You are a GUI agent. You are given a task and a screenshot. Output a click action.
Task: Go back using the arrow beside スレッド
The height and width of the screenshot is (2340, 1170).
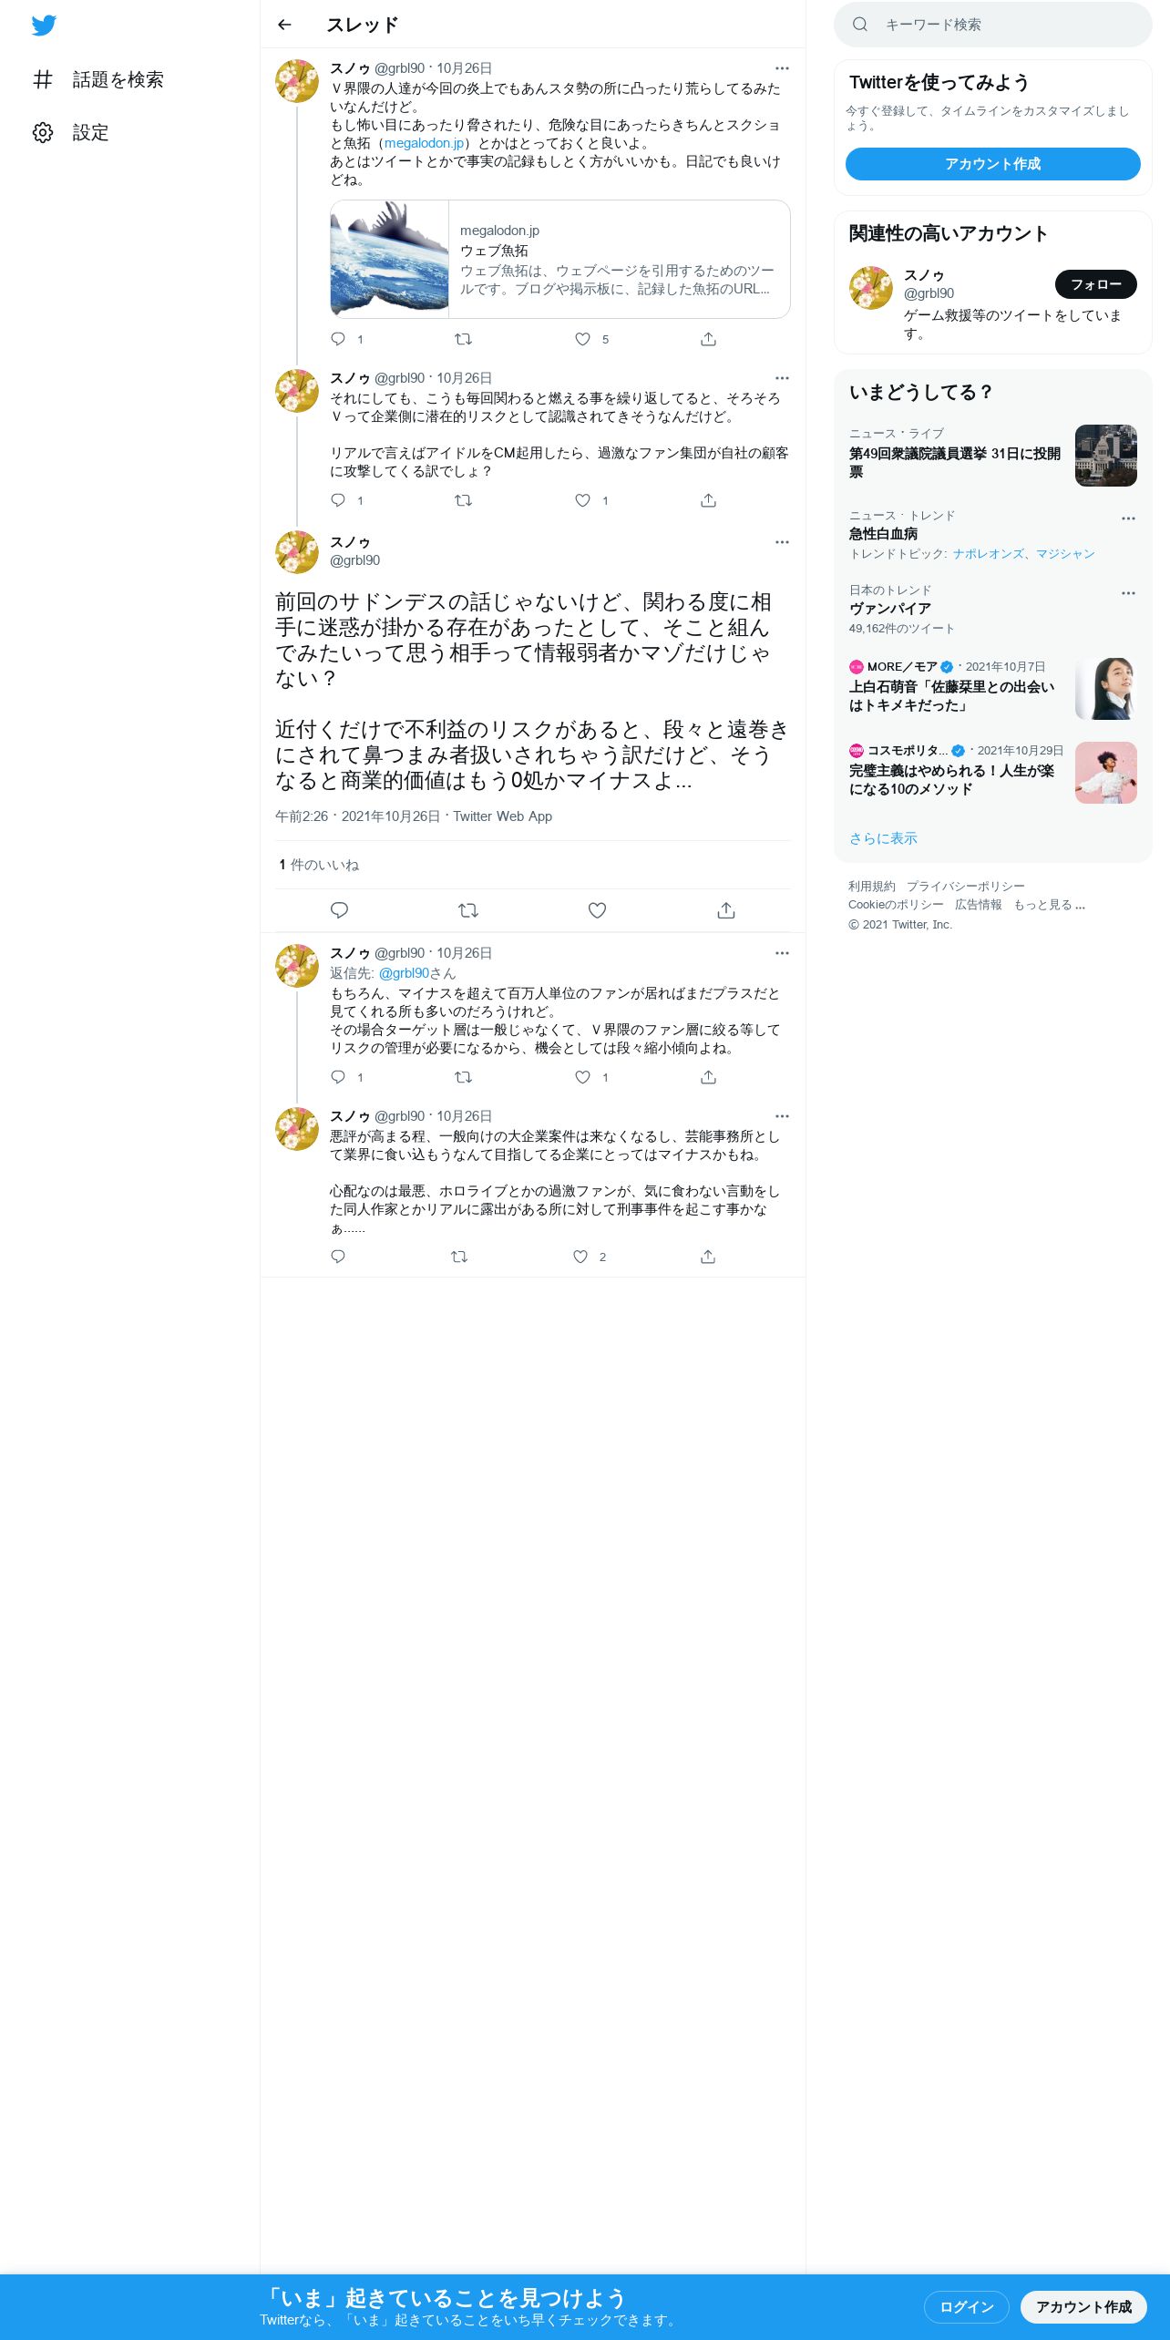284,25
